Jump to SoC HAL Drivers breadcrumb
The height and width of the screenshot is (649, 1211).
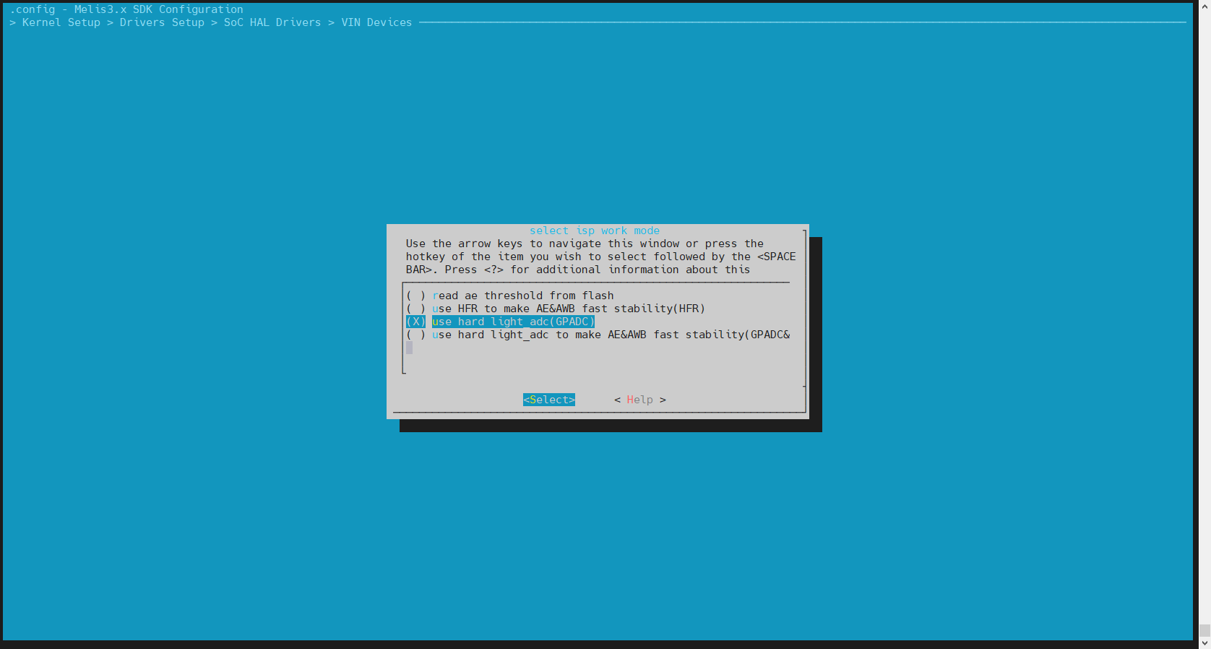pos(272,22)
